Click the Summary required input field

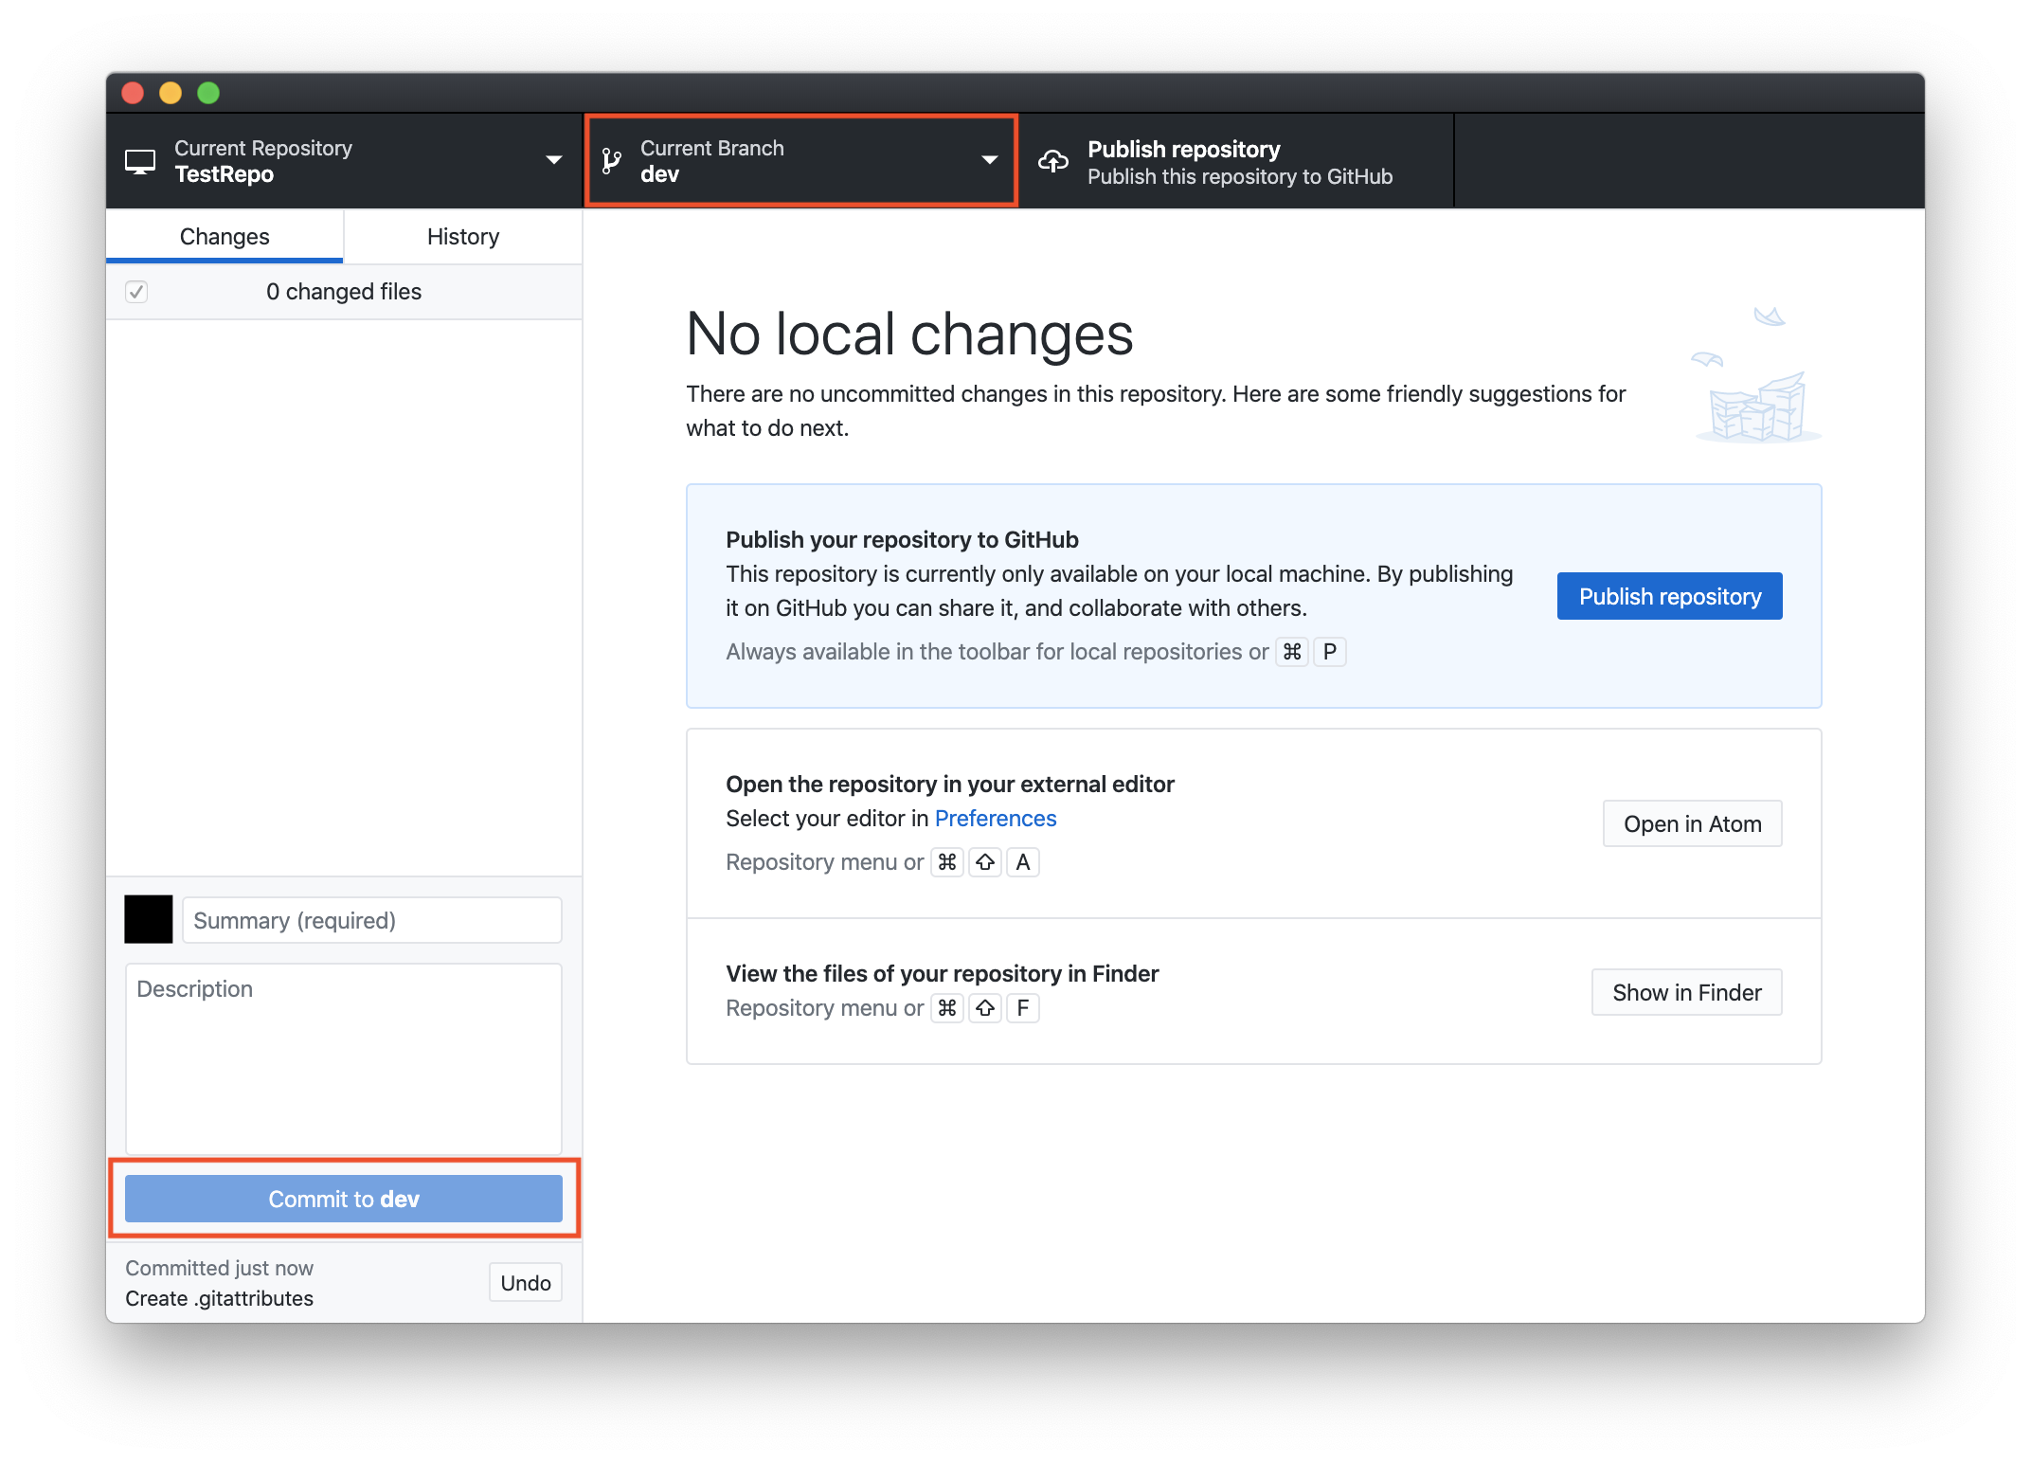click(370, 920)
